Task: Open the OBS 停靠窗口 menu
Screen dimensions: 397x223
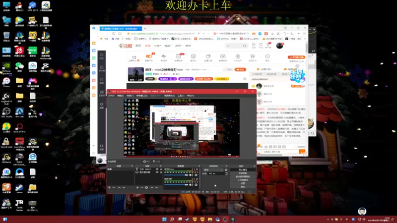Action: tap(142, 96)
